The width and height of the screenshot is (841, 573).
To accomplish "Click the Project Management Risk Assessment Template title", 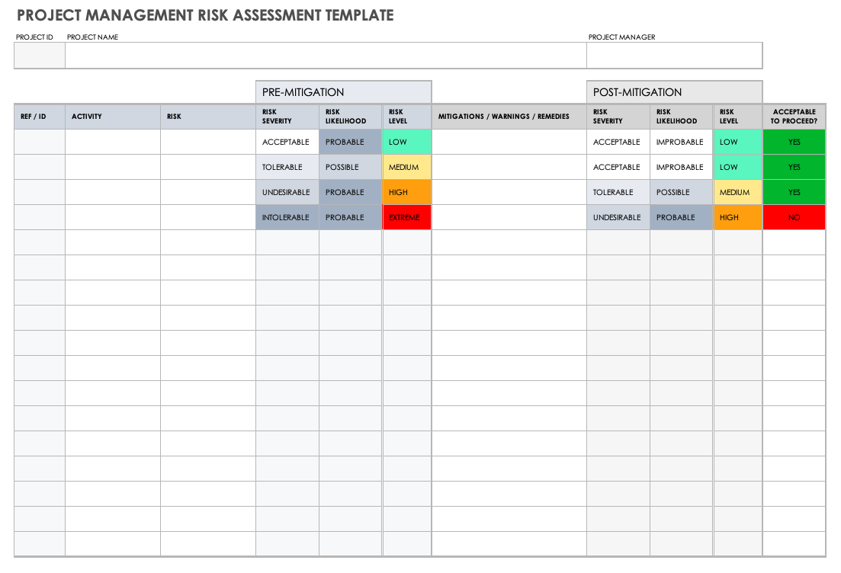I will pyautogui.click(x=205, y=15).
